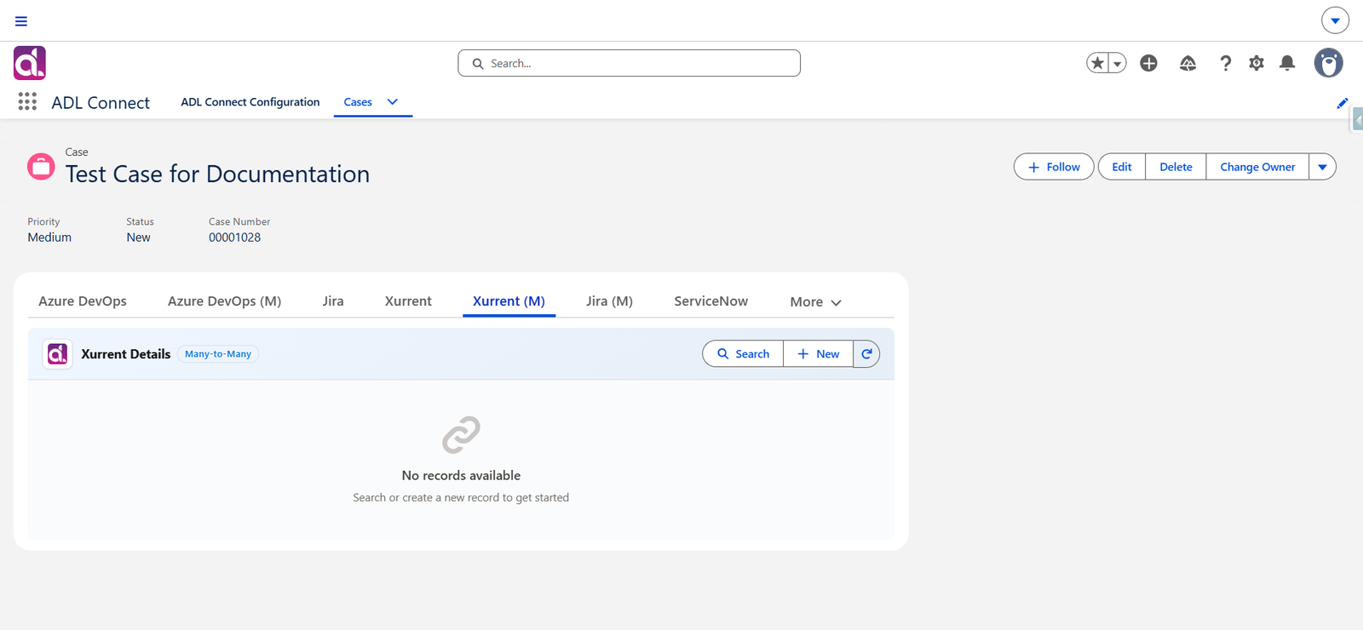Search Xurrent records with Search button
Image resolution: width=1363 pixels, height=630 pixels.
743,354
